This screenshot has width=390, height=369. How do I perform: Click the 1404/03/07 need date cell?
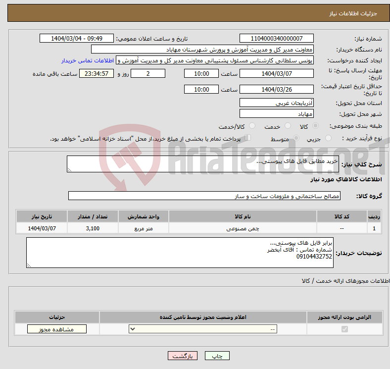coord(42,228)
